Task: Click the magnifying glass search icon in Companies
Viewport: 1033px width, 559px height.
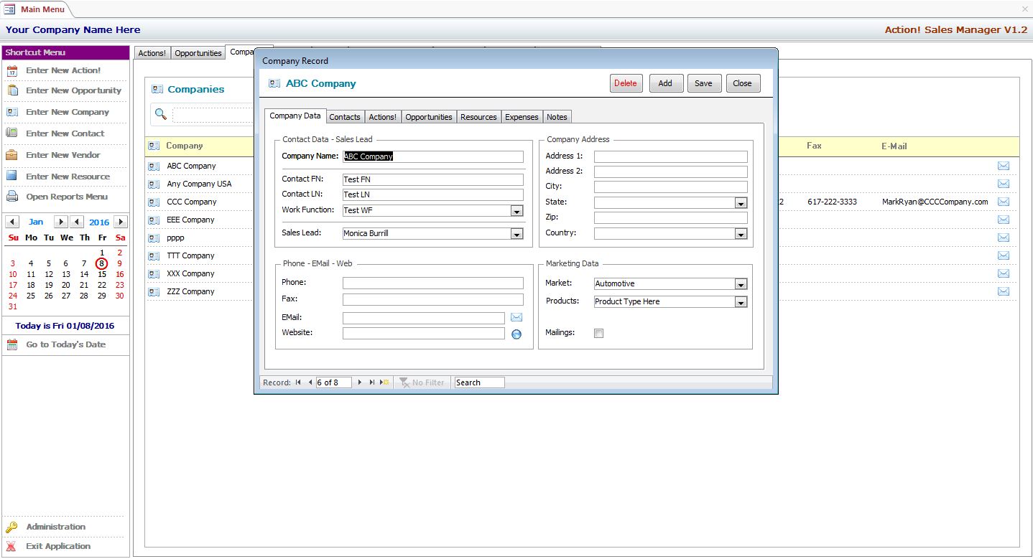Action: pos(161,114)
